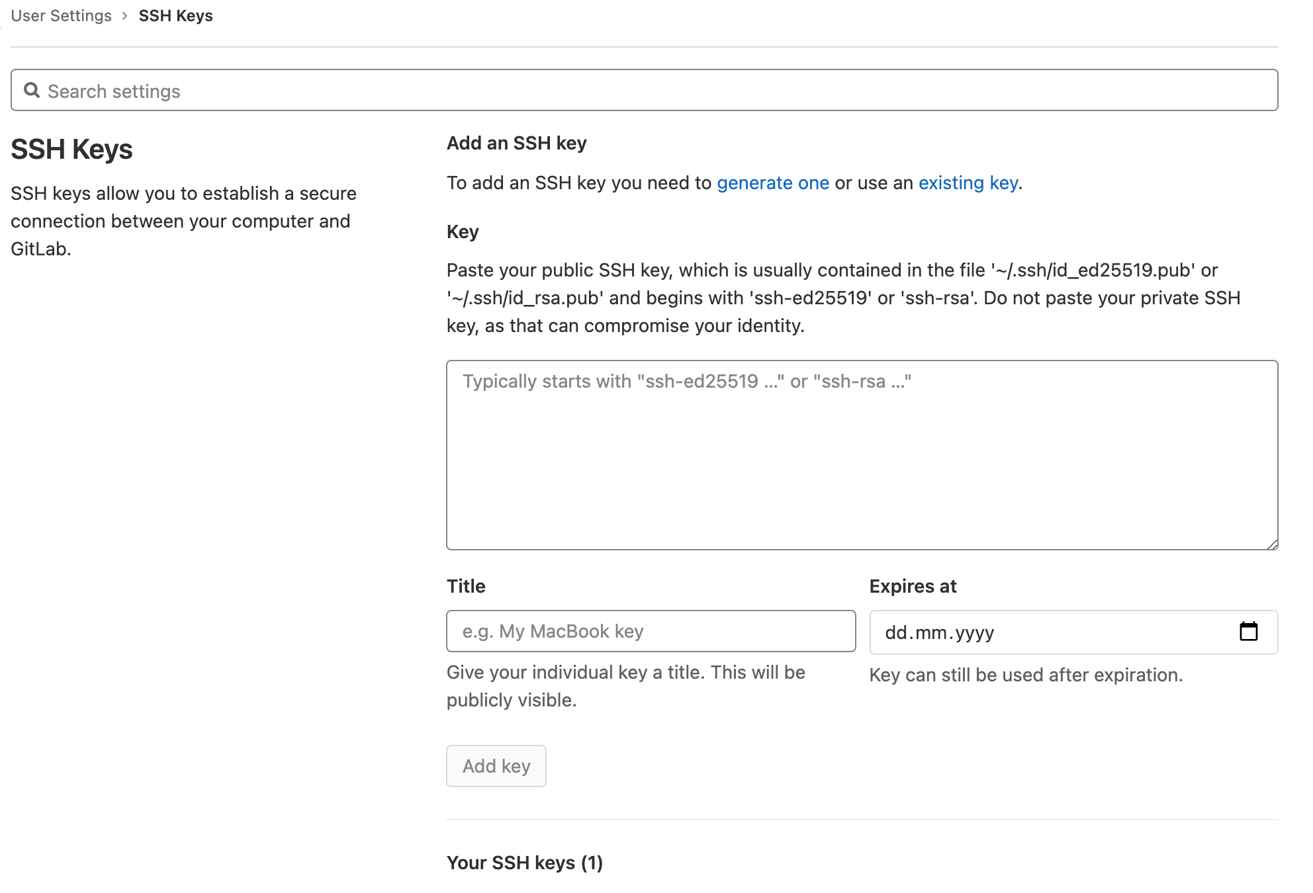The image size is (1313, 893).
Task: Click the Expires at label
Action: [x=913, y=586]
